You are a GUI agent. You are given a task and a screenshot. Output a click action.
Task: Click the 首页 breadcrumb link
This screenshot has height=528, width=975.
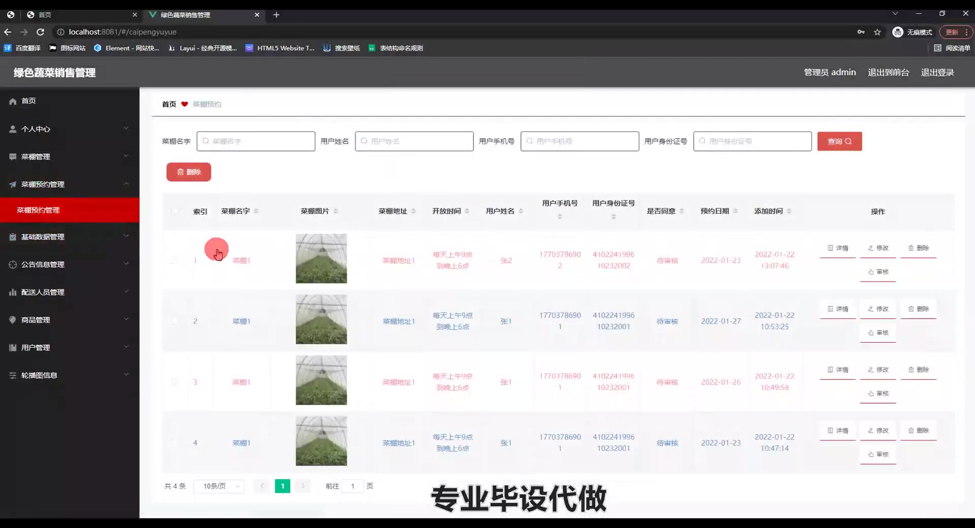(x=169, y=104)
